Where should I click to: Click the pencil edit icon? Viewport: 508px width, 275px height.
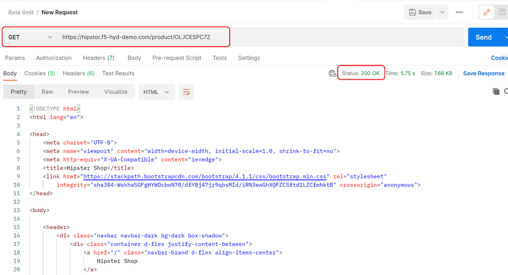[487, 12]
